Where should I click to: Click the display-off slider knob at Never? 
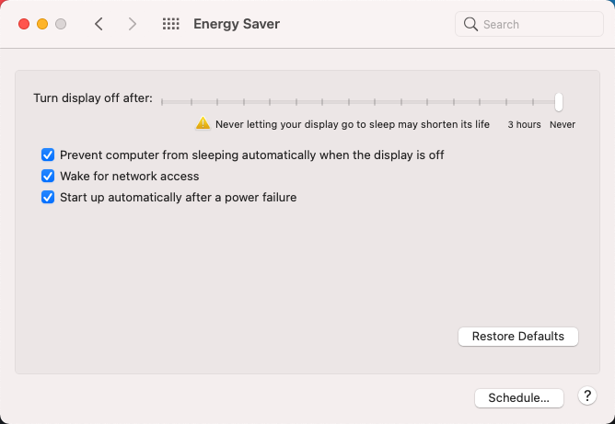click(559, 101)
